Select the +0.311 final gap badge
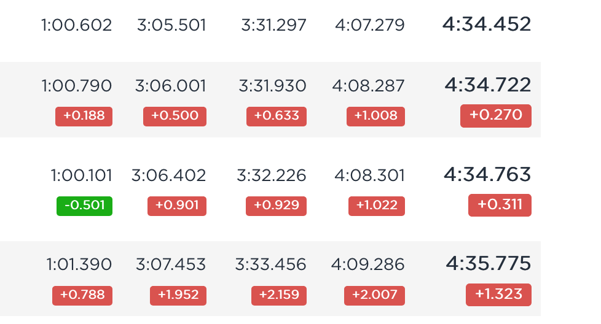The image size is (601, 324). pos(500,205)
